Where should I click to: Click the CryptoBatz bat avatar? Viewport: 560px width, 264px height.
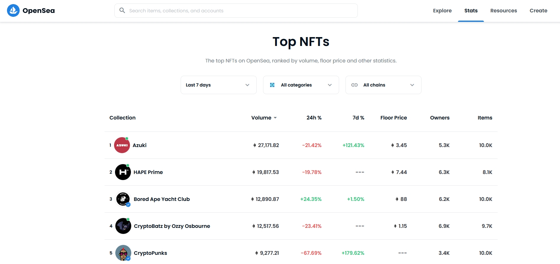pos(123,226)
